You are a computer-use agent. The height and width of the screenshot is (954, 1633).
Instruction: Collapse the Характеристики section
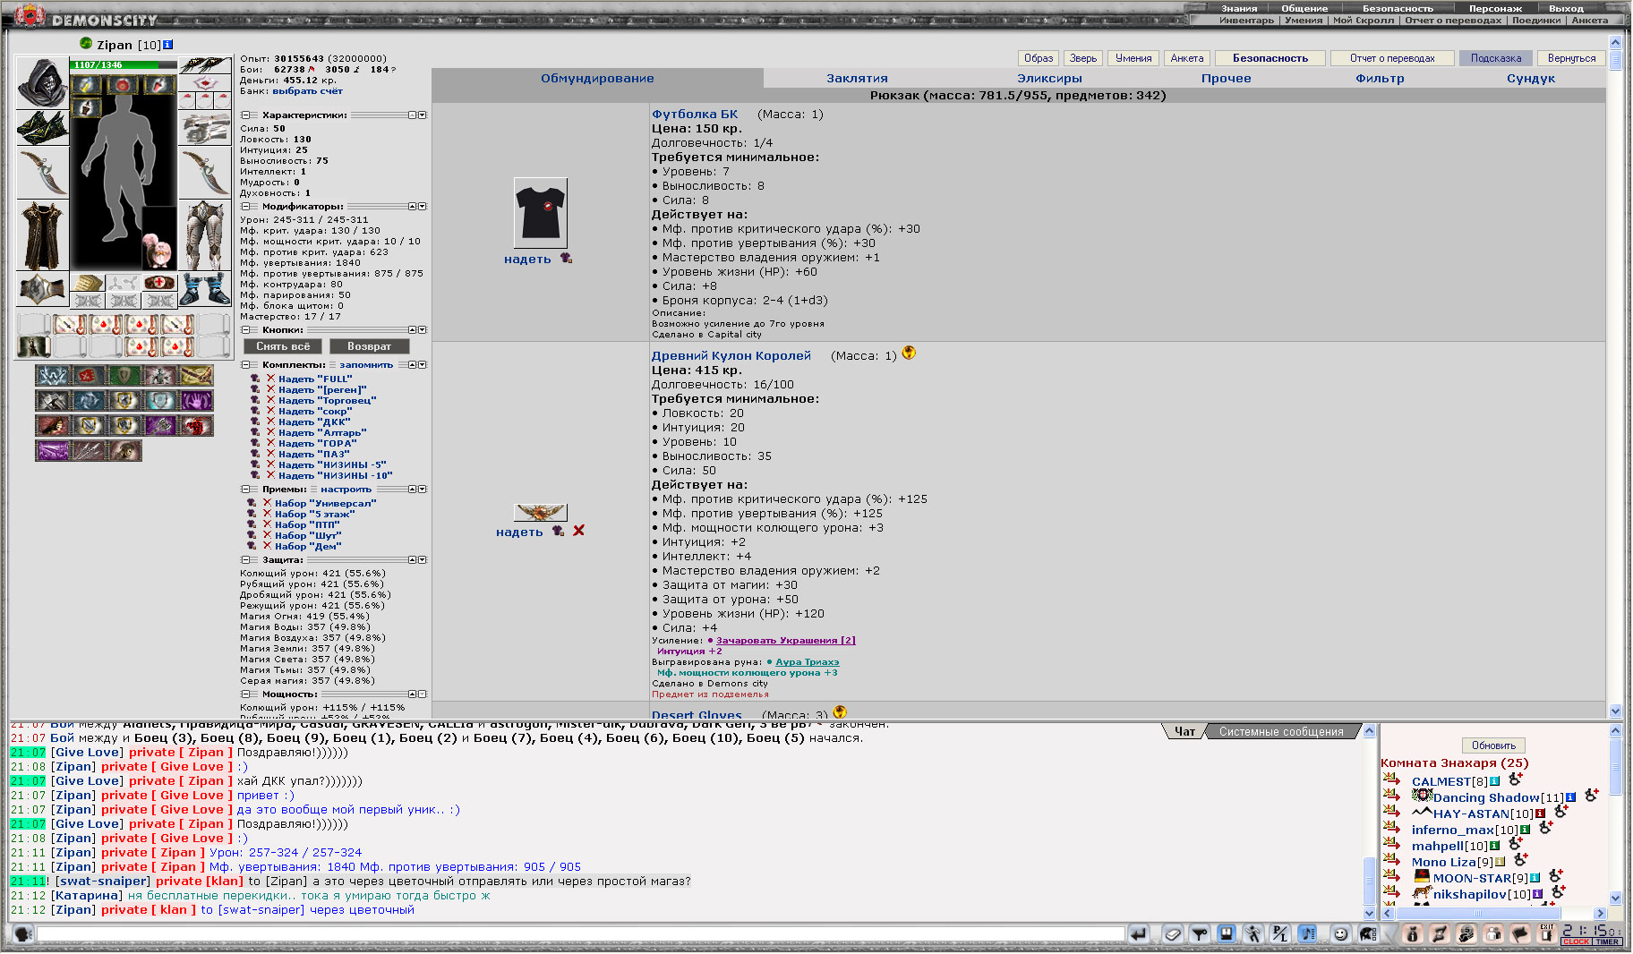click(245, 115)
